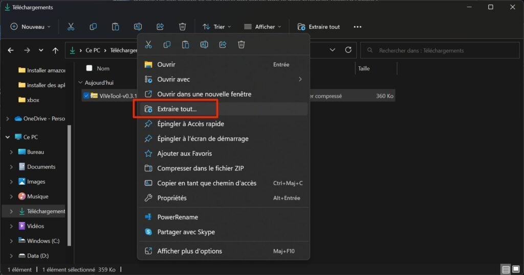Click the Copy icon in the main toolbar
The height and width of the screenshot is (275, 524).
[x=93, y=27]
